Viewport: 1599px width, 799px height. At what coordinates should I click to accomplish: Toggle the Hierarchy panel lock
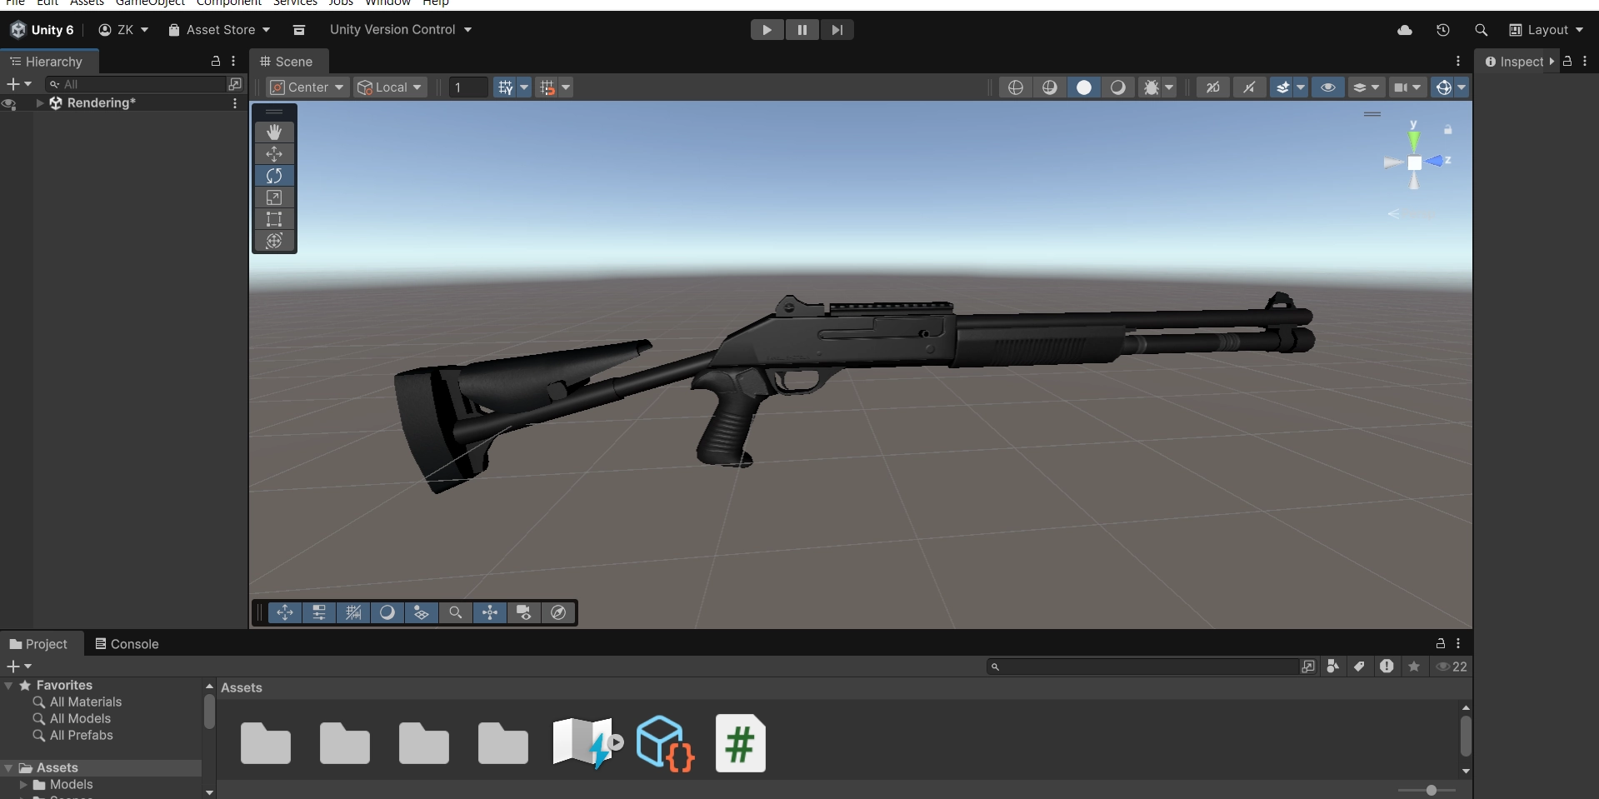(216, 62)
